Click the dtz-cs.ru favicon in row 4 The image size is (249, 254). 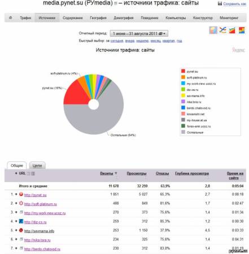(x=21, y=221)
